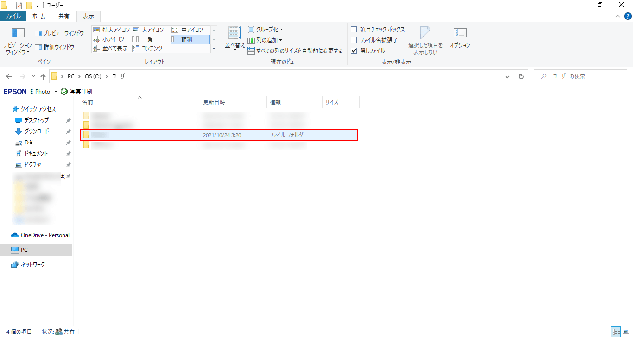Open the Add columns (列の追加) dropdown
Viewport: 633px width, 337px height.
[265, 40]
